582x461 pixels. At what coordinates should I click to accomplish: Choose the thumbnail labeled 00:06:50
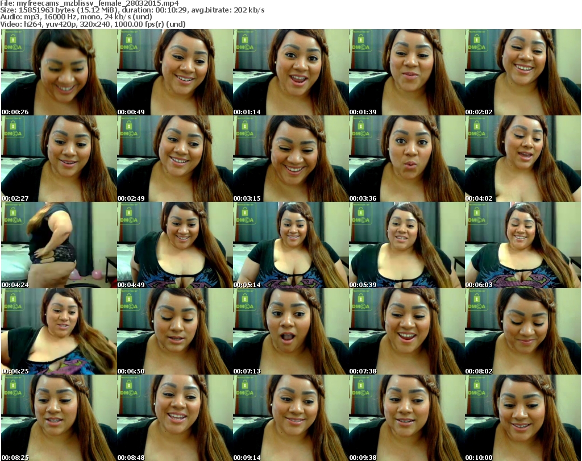click(175, 332)
